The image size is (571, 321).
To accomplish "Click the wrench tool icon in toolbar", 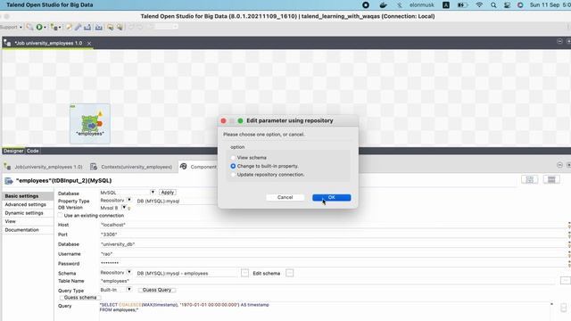I will 78,27.
